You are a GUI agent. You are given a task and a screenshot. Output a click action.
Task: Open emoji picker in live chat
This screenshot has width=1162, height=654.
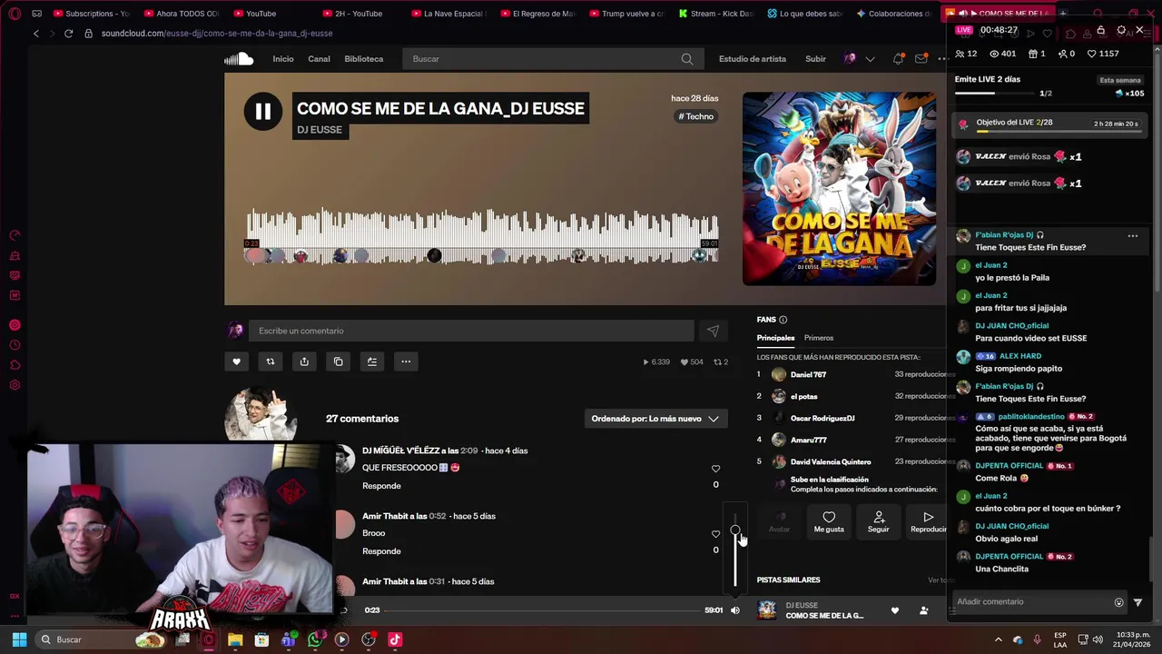click(1118, 602)
